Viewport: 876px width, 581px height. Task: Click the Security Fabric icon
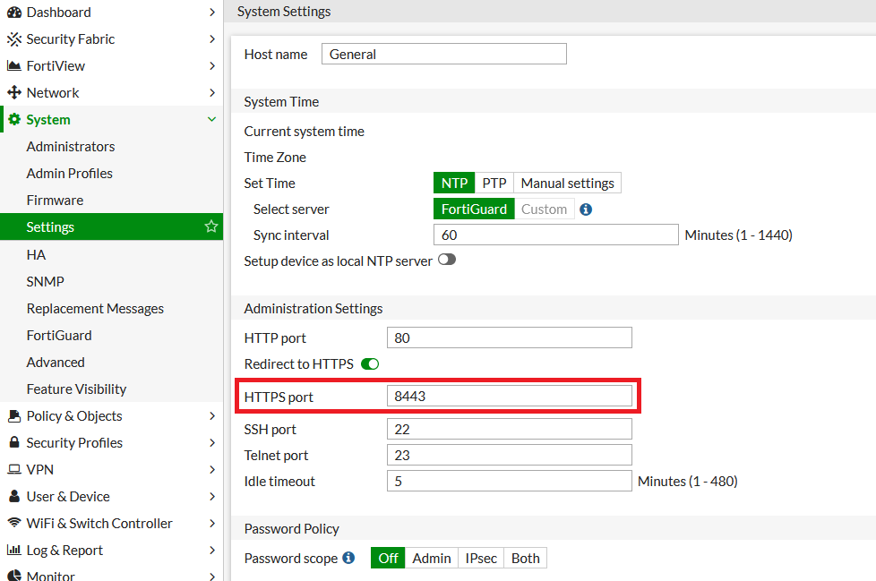point(14,39)
